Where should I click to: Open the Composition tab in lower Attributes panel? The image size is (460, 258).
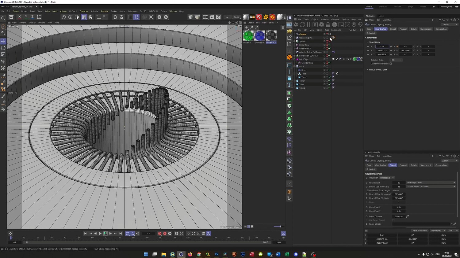pyautogui.click(x=441, y=165)
